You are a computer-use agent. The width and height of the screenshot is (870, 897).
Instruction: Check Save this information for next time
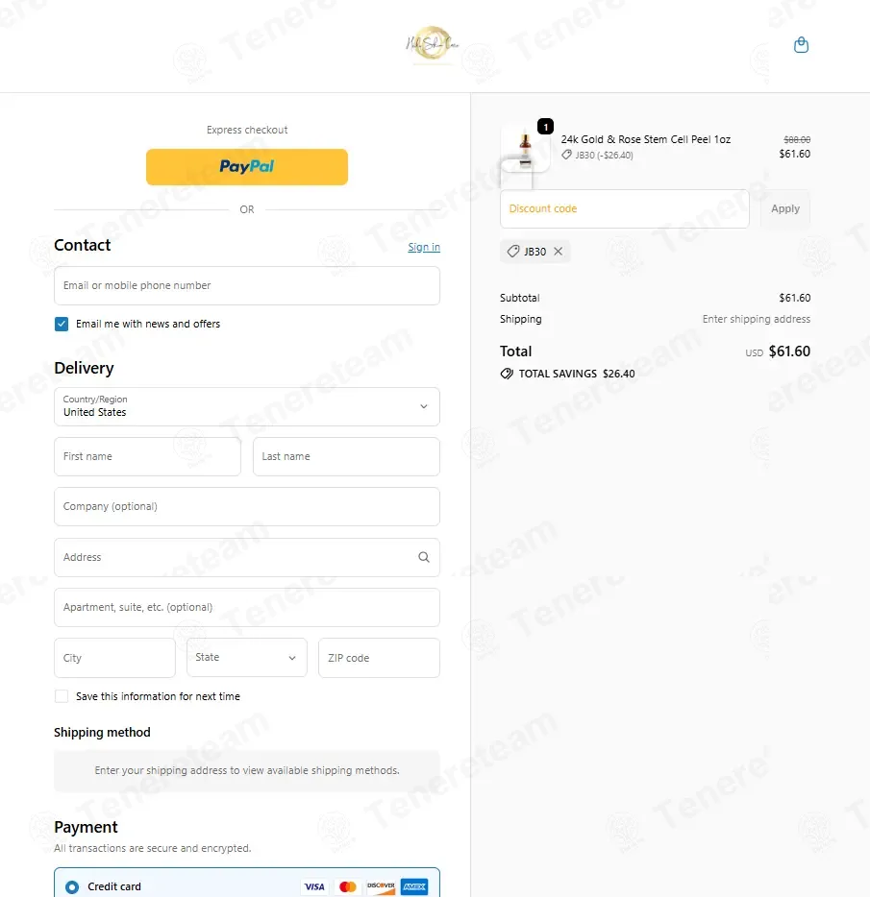click(62, 696)
